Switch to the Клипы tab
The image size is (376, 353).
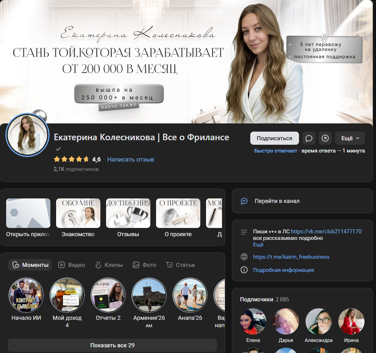click(109, 265)
